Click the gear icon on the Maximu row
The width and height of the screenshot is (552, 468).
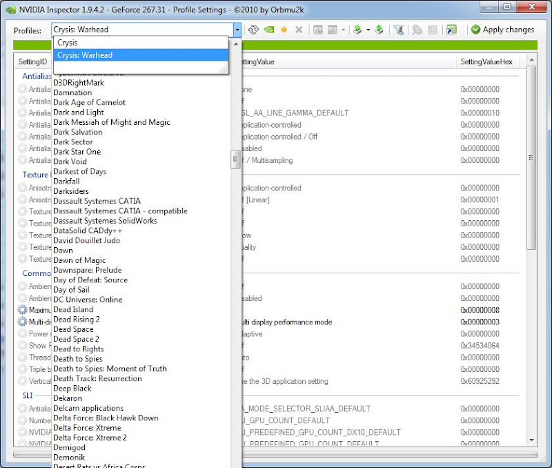tap(22, 310)
